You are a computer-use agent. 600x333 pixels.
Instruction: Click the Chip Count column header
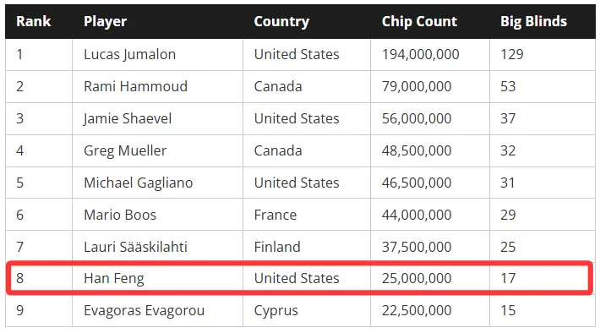click(x=419, y=21)
